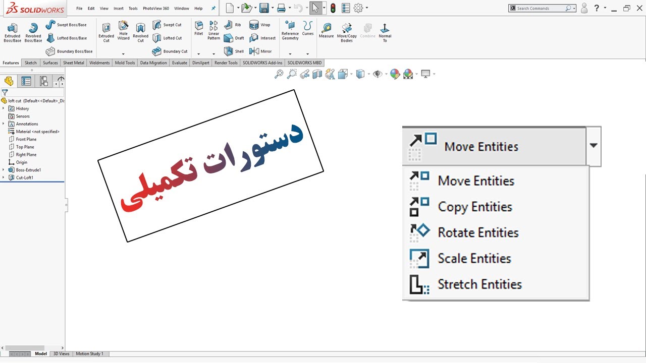Toggle the Select arrow tool
Screen dimensions: 646x363
point(315,8)
